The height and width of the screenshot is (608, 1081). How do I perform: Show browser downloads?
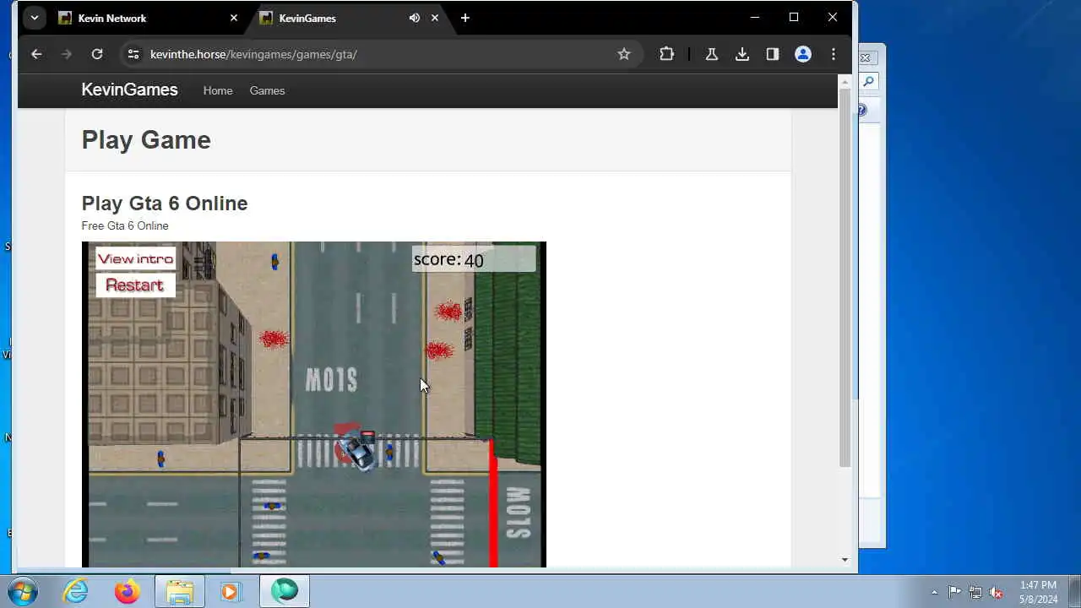[741, 54]
